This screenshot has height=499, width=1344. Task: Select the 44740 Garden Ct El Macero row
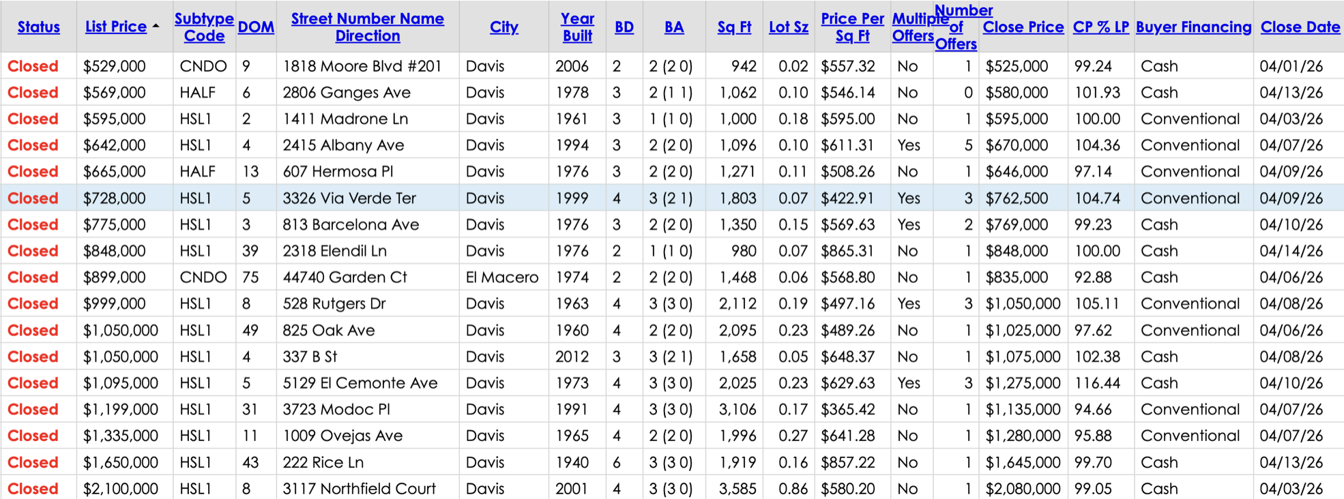(x=345, y=277)
